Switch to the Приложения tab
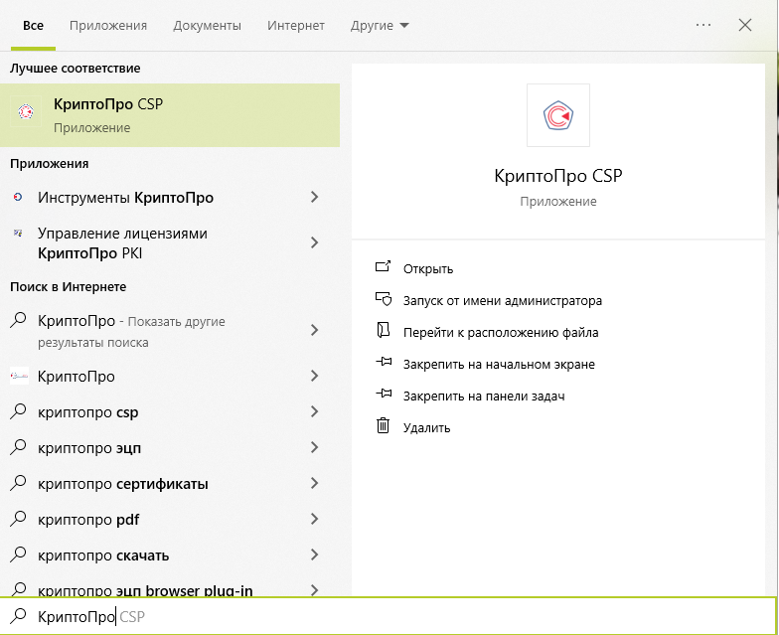The image size is (779, 635). 108,26
